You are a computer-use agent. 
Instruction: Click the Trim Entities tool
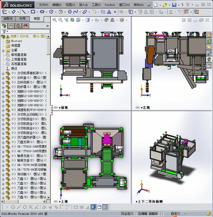tap(122, 12)
